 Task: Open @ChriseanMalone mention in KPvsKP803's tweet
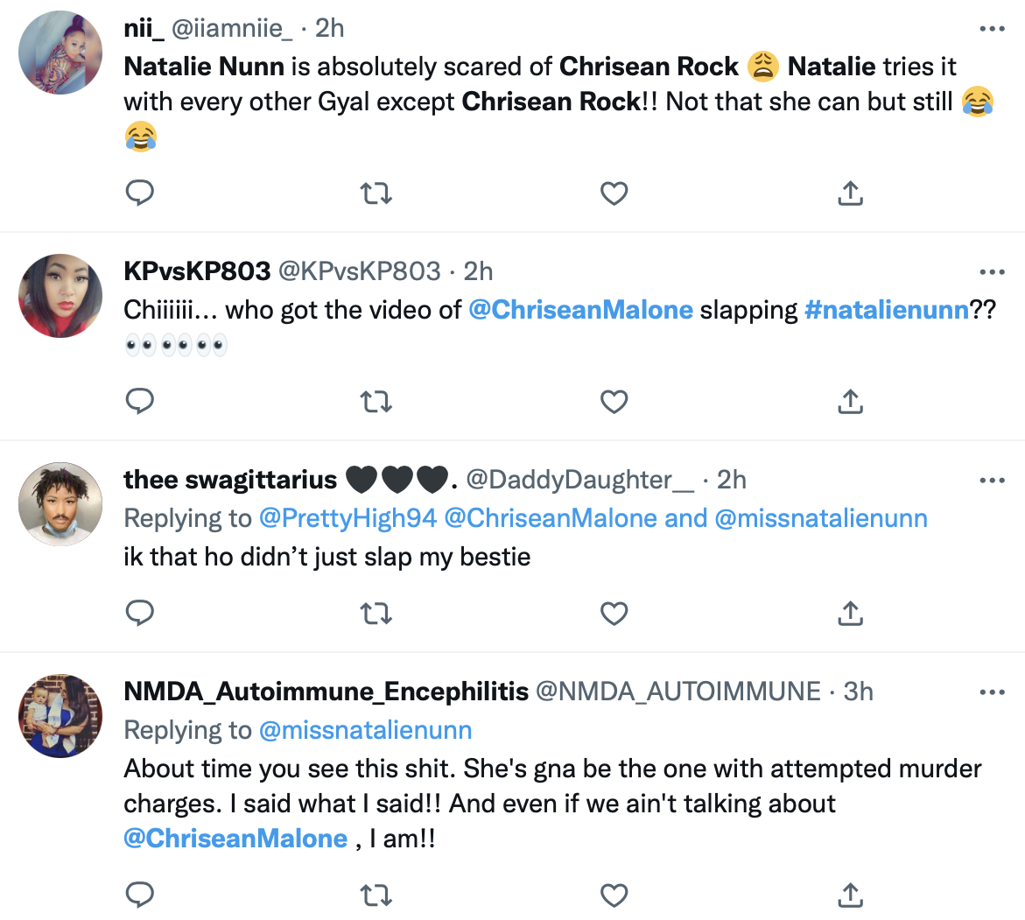[x=580, y=310]
